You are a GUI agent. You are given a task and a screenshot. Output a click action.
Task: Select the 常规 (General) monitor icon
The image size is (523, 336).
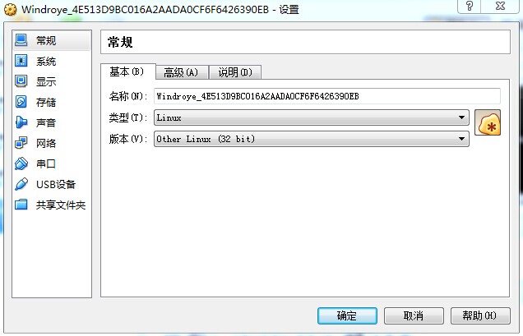[x=21, y=40]
